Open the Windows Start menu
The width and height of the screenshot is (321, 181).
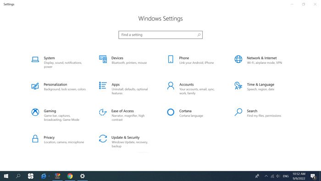6,176
